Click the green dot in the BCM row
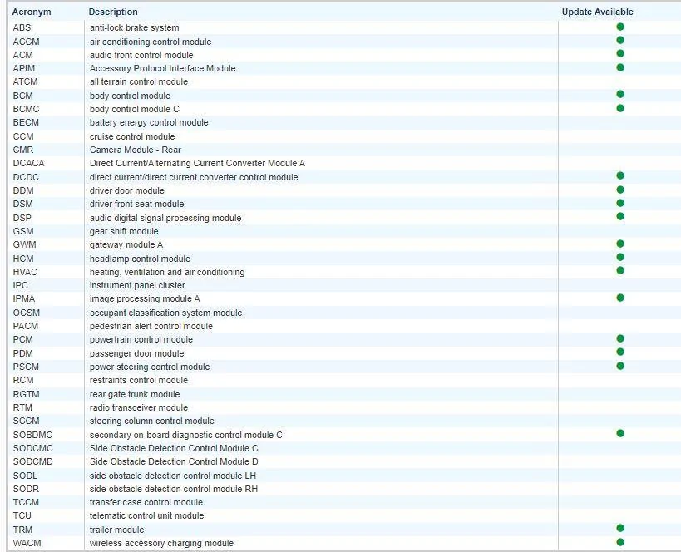This screenshot has width=681, height=552. pos(619,95)
